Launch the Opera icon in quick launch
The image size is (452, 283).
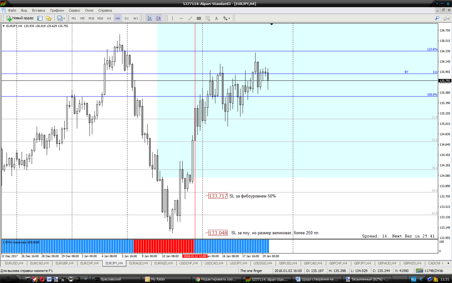pyautogui.click(x=42, y=279)
